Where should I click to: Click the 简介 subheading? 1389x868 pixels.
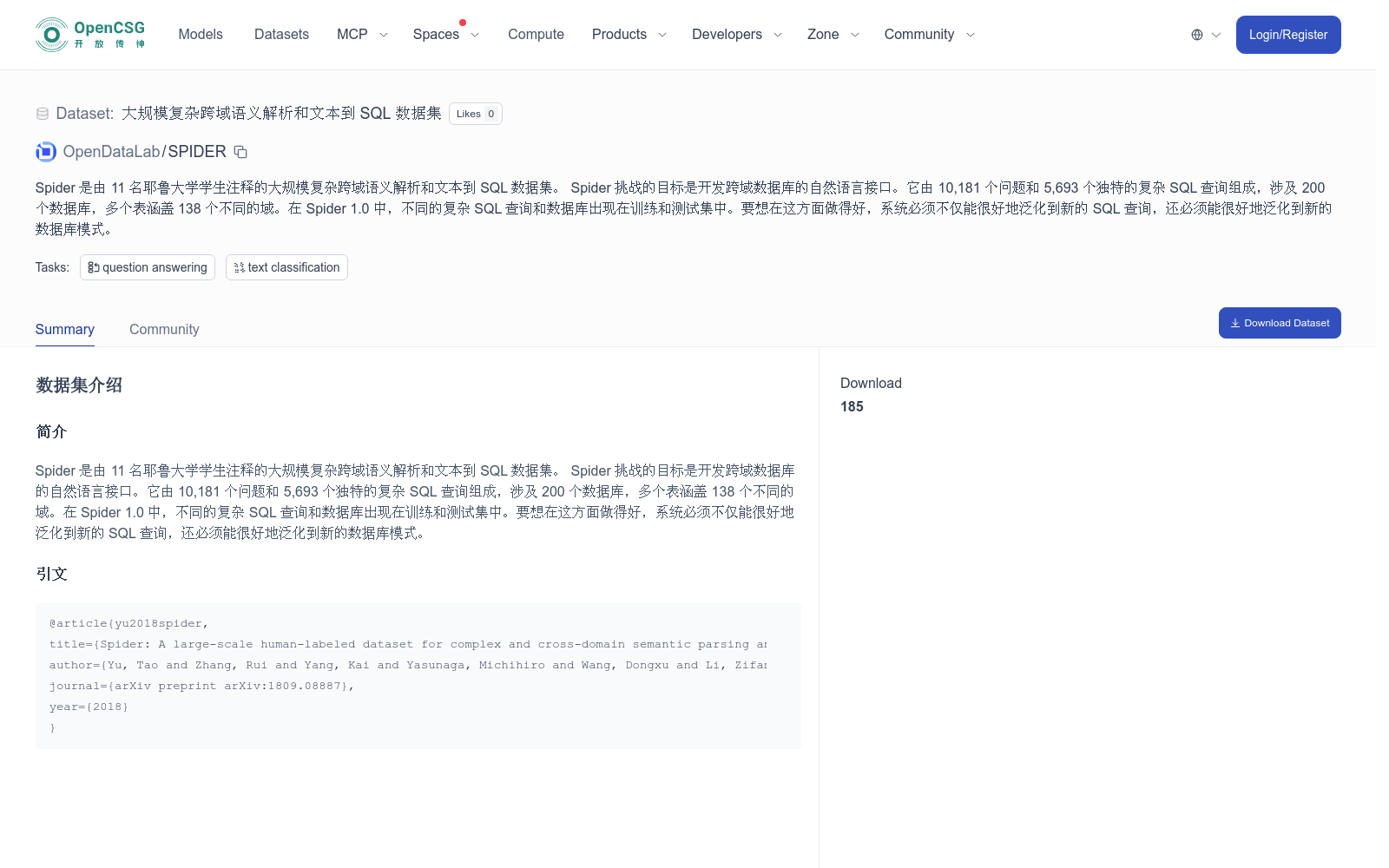[51, 431]
